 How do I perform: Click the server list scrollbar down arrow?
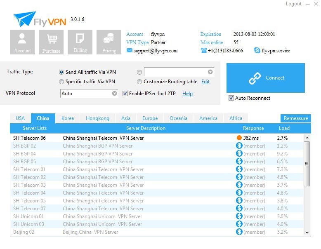click(307, 233)
